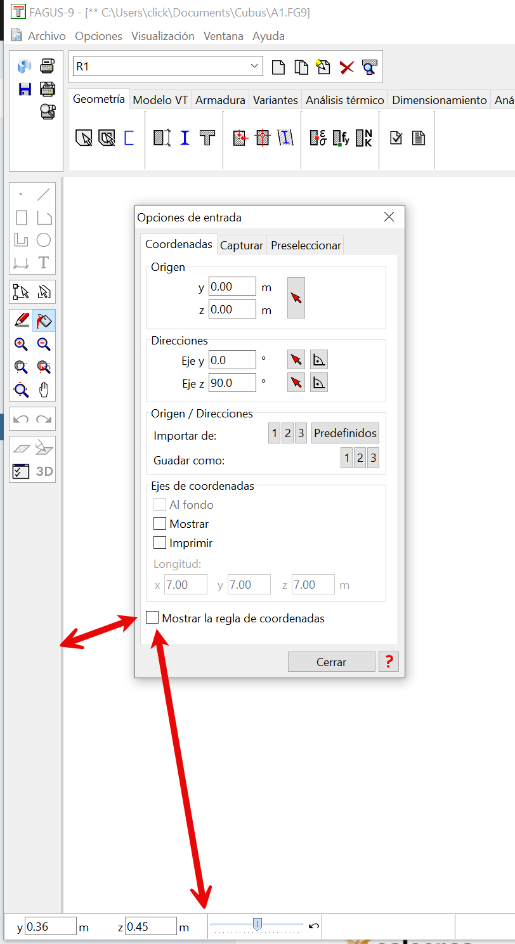Screen dimensions: 515x944
Task: Click the 3D view icon
Action: [44, 471]
